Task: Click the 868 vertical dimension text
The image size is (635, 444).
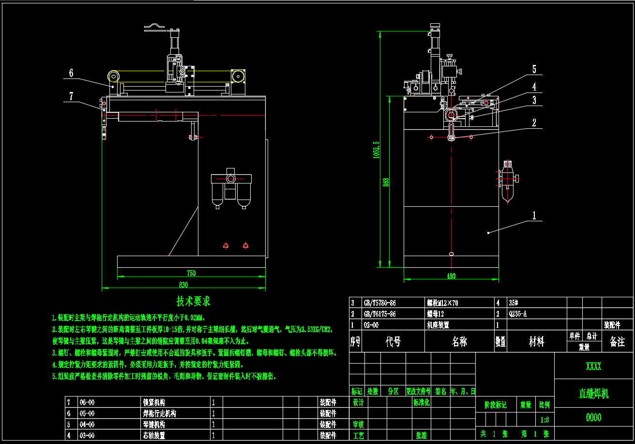Action: [x=386, y=182]
